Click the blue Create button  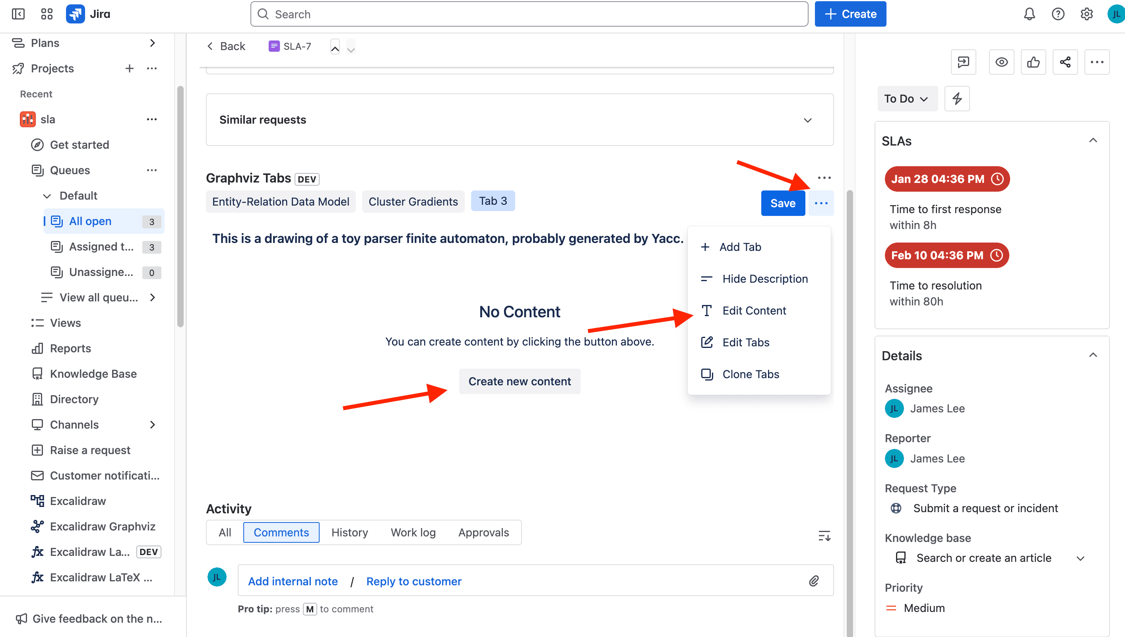[x=850, y=14]
